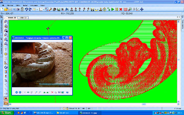
Task: Select the hammer tool icon
Action: (x=51, y=10)
